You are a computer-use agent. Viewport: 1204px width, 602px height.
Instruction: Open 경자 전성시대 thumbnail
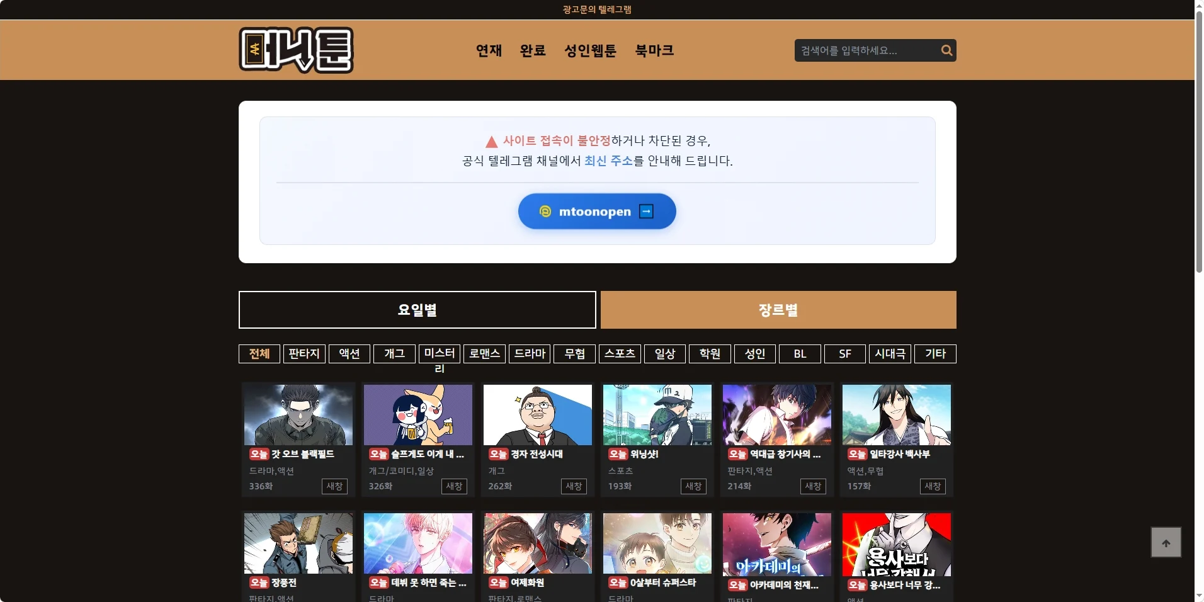click(x=538, y=415)
